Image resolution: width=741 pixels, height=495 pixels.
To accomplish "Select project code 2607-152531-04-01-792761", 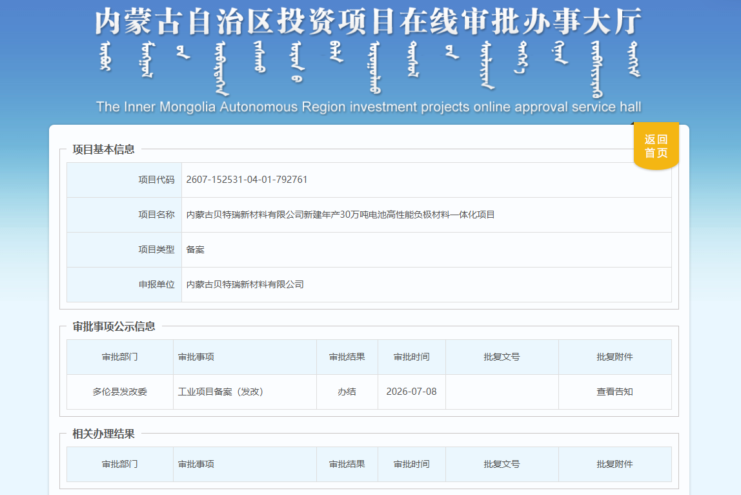I will (247, 180).
